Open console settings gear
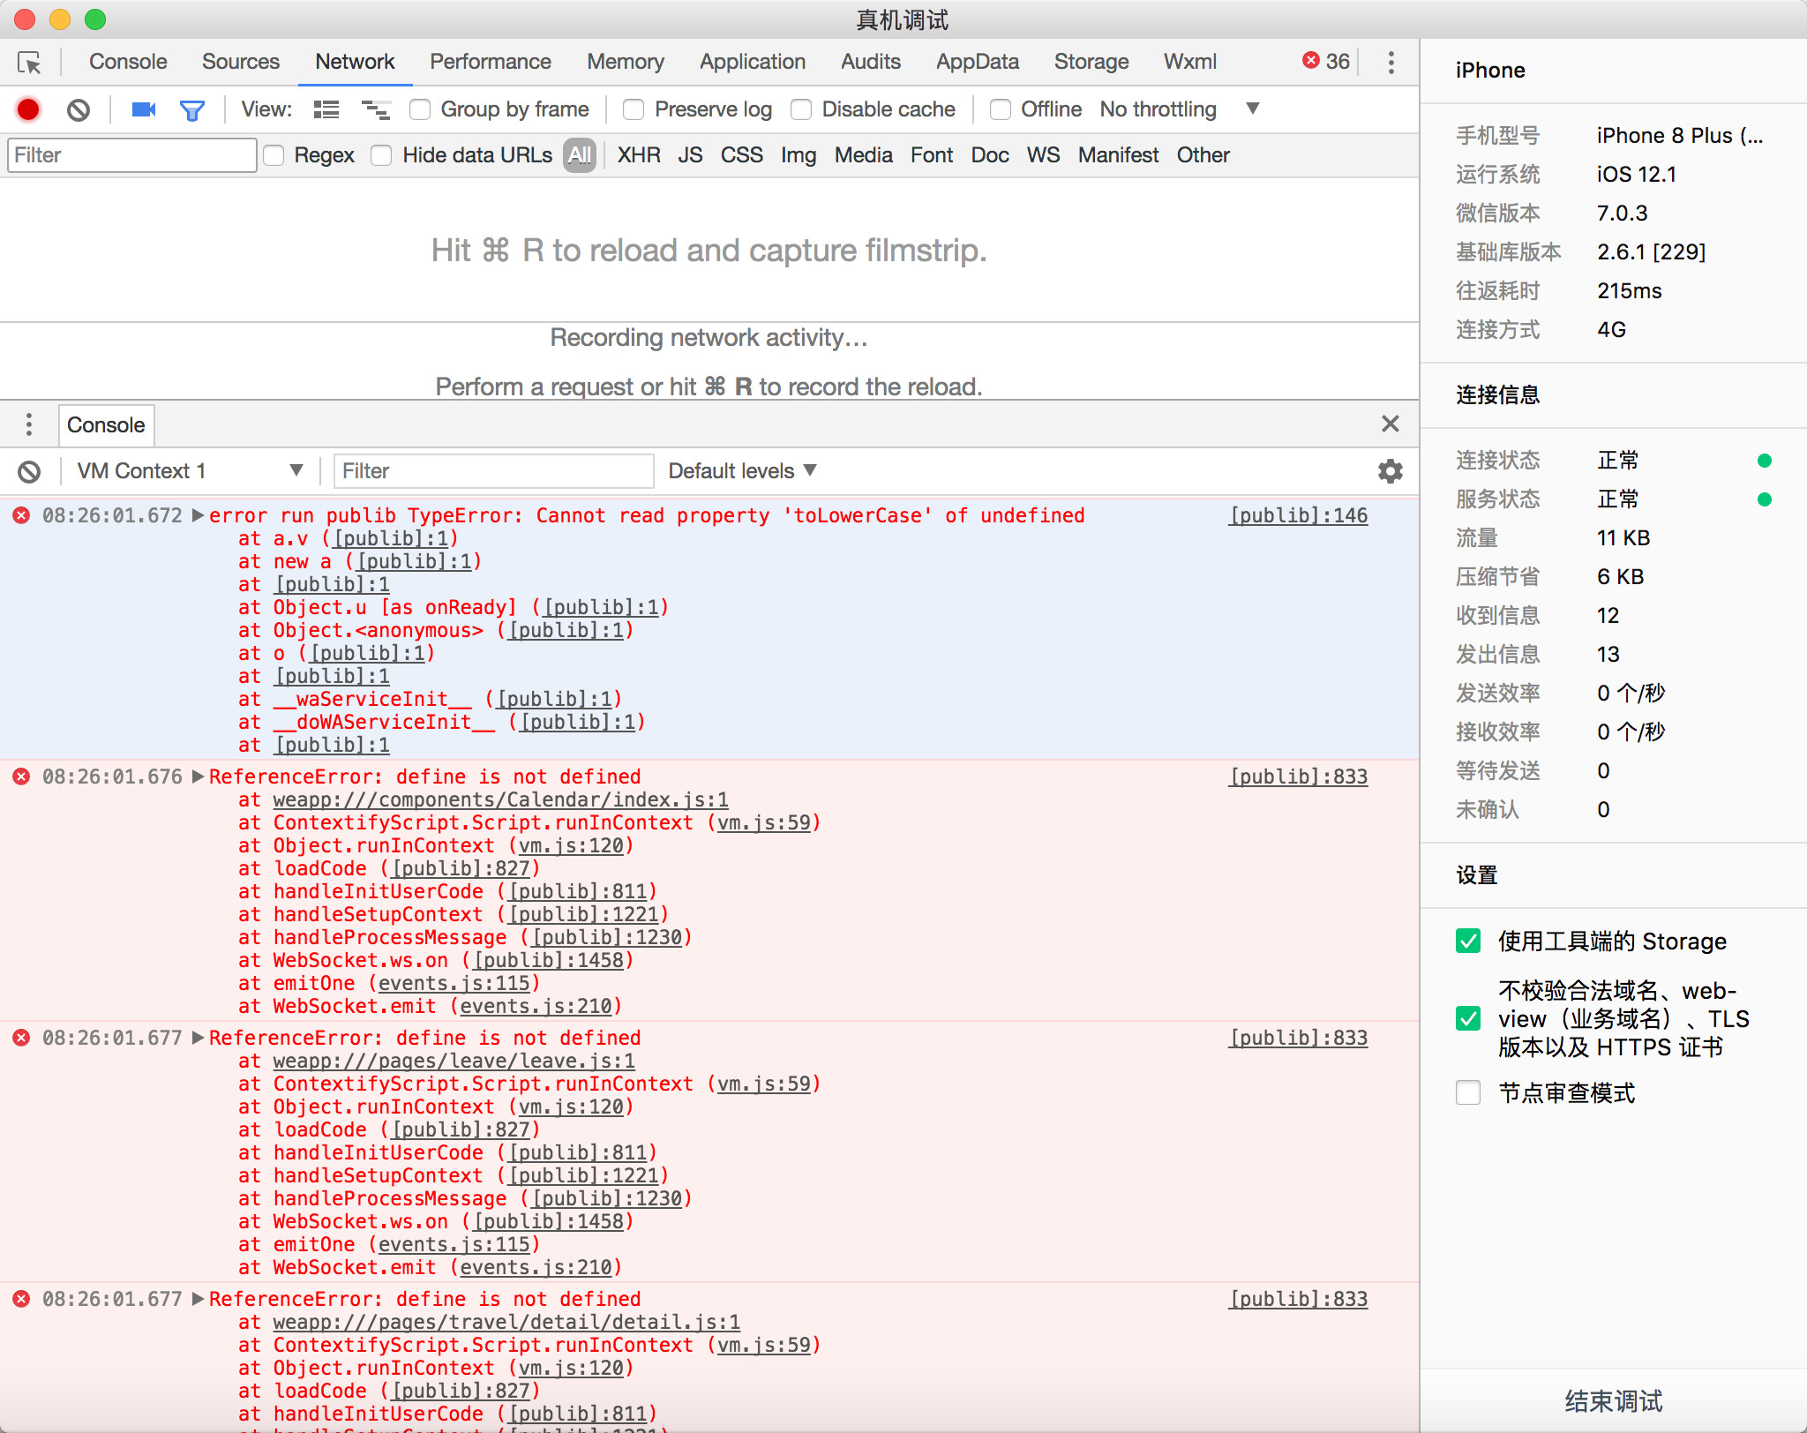The image size is (1807, 1433). [x=1391, y=471]
